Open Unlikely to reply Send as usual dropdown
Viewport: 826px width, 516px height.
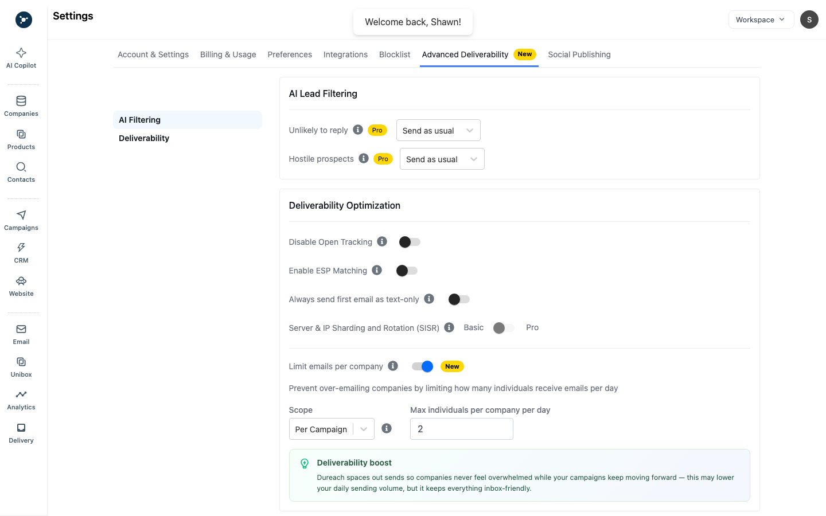(x=438, y=130)
